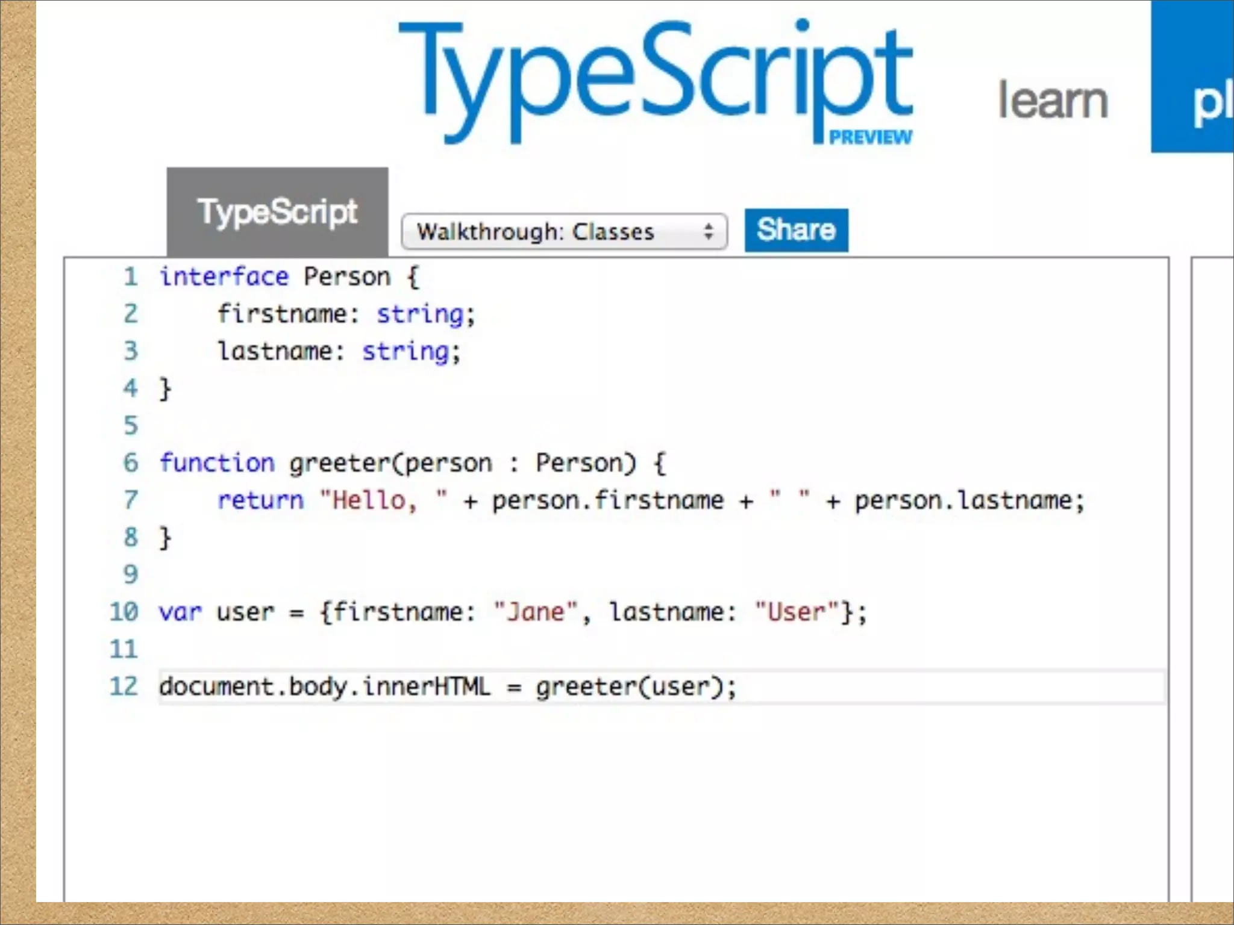Click in document.body.innerHTML on line 12
This screenshot has width=1234, height=925.
(324, 687)
